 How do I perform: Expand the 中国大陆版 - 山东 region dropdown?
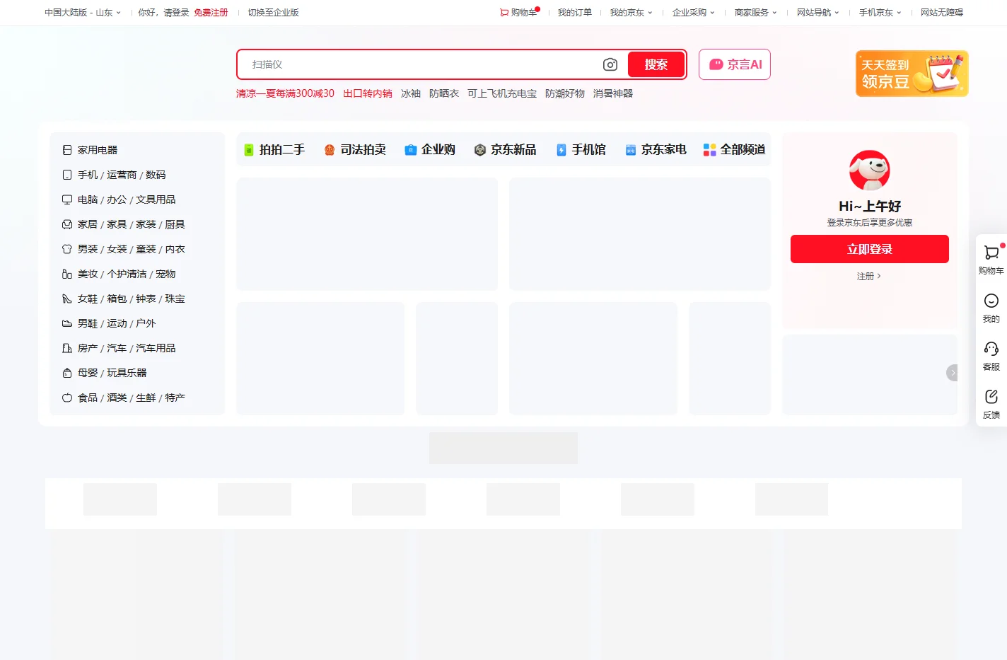click(83, 13)
